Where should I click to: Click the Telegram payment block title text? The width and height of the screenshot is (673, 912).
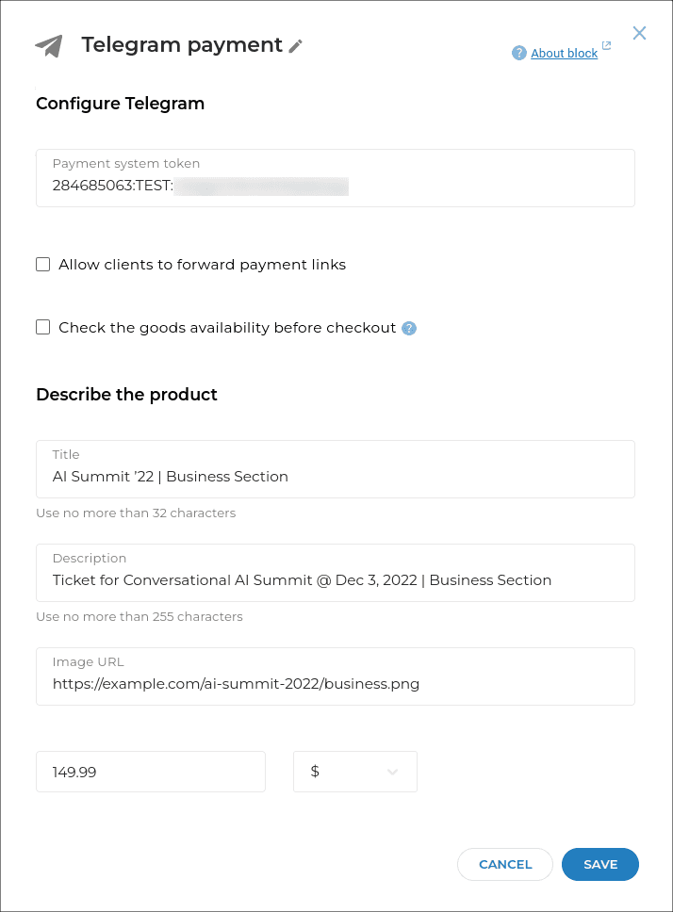click(182, 45)
